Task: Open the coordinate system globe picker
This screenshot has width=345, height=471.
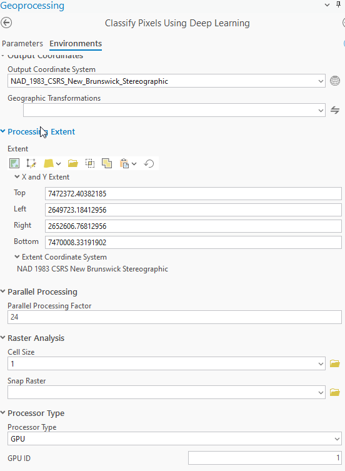Action: [x=335, y=81]
